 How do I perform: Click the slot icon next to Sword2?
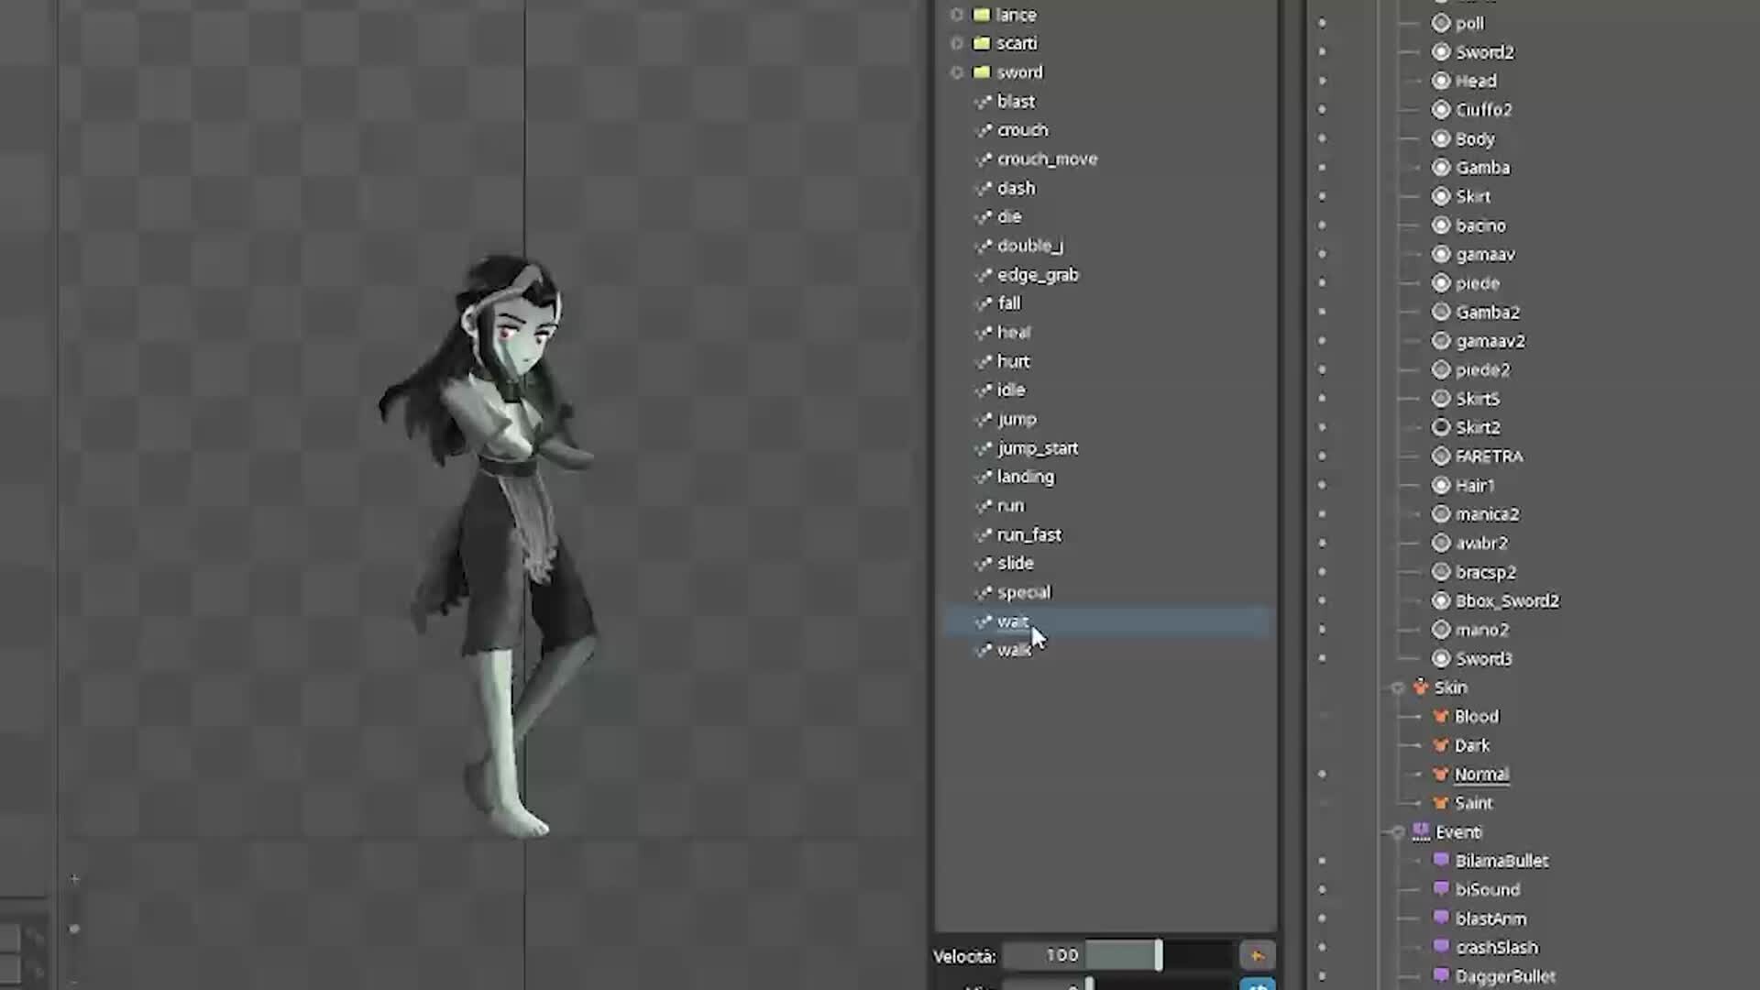pyautogui.click(x=1441, y=52)
